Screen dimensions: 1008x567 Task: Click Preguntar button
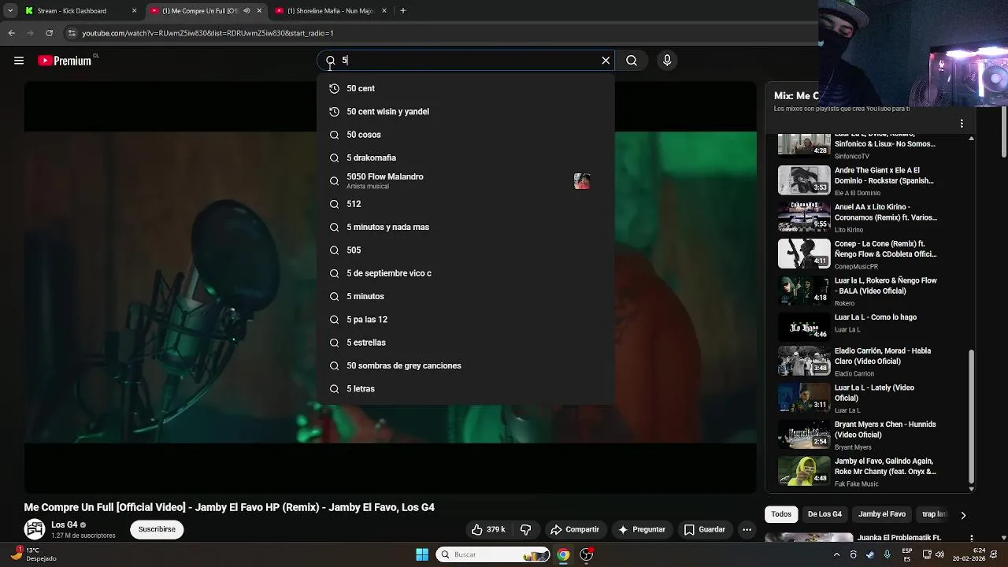point(642,529)
